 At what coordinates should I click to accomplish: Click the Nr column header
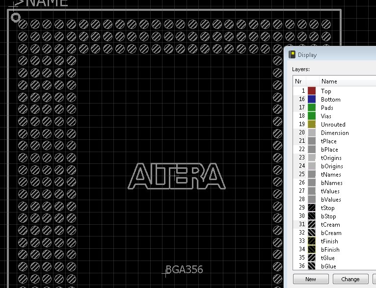[x=299, y=81]
